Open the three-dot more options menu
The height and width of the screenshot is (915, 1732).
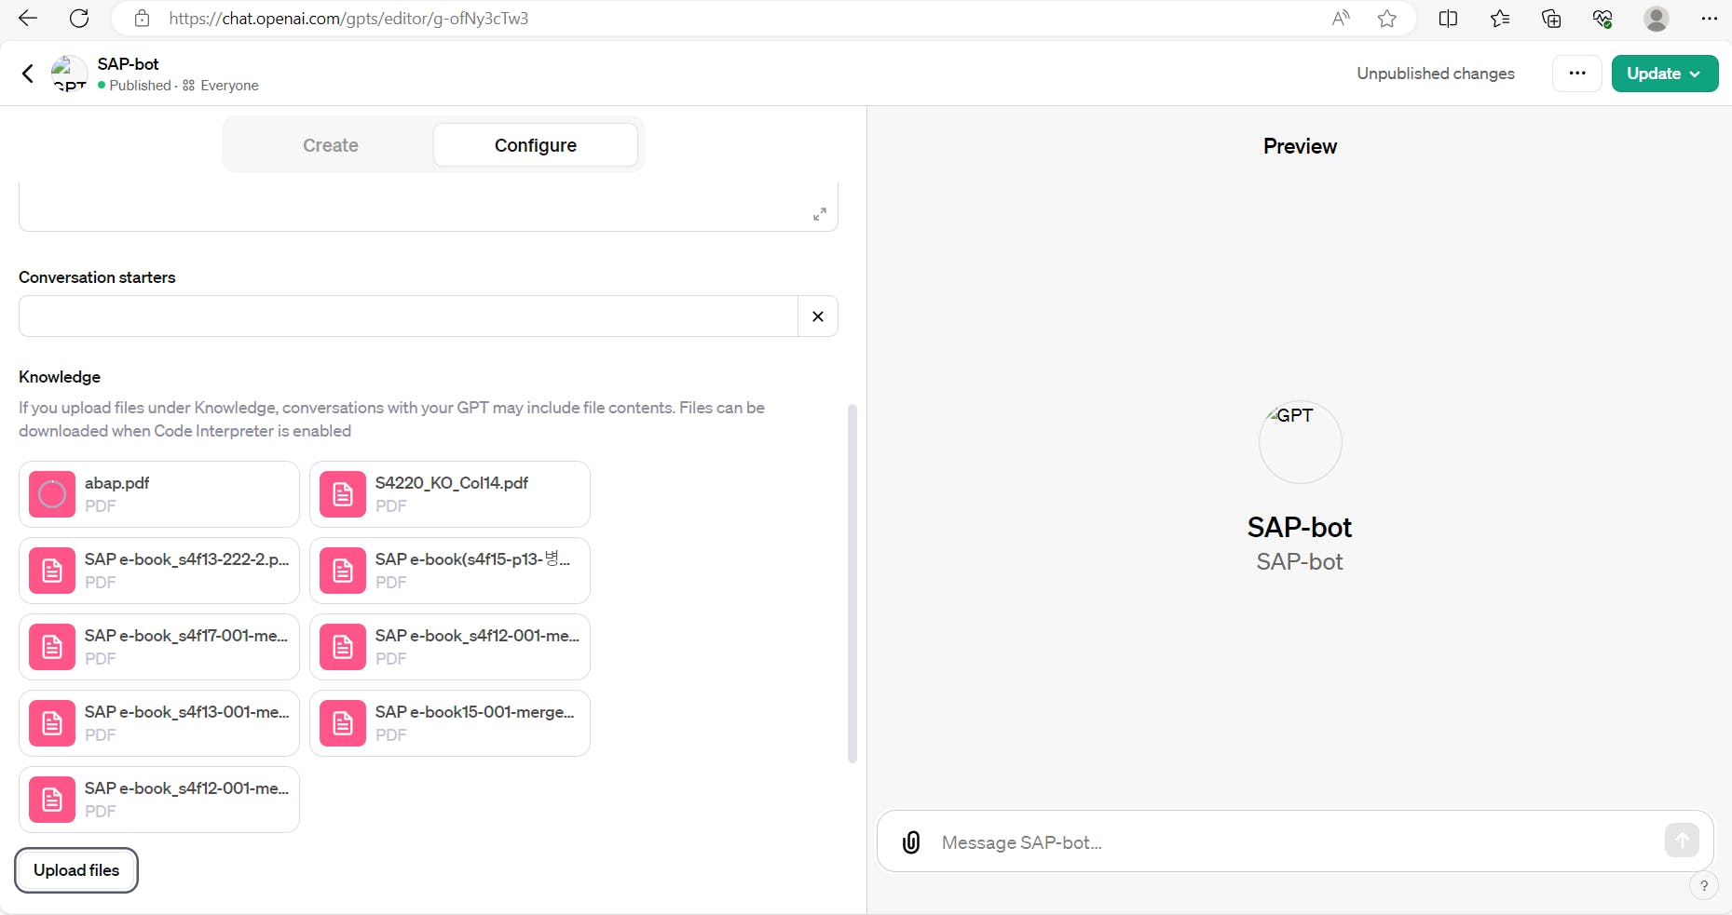[1576, 74]
